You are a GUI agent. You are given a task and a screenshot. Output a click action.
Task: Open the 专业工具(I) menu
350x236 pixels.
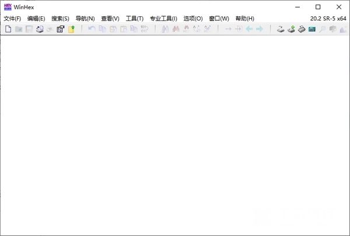point(163,19)
